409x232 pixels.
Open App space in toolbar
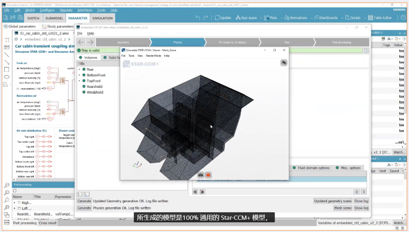[x=246, y=18]
